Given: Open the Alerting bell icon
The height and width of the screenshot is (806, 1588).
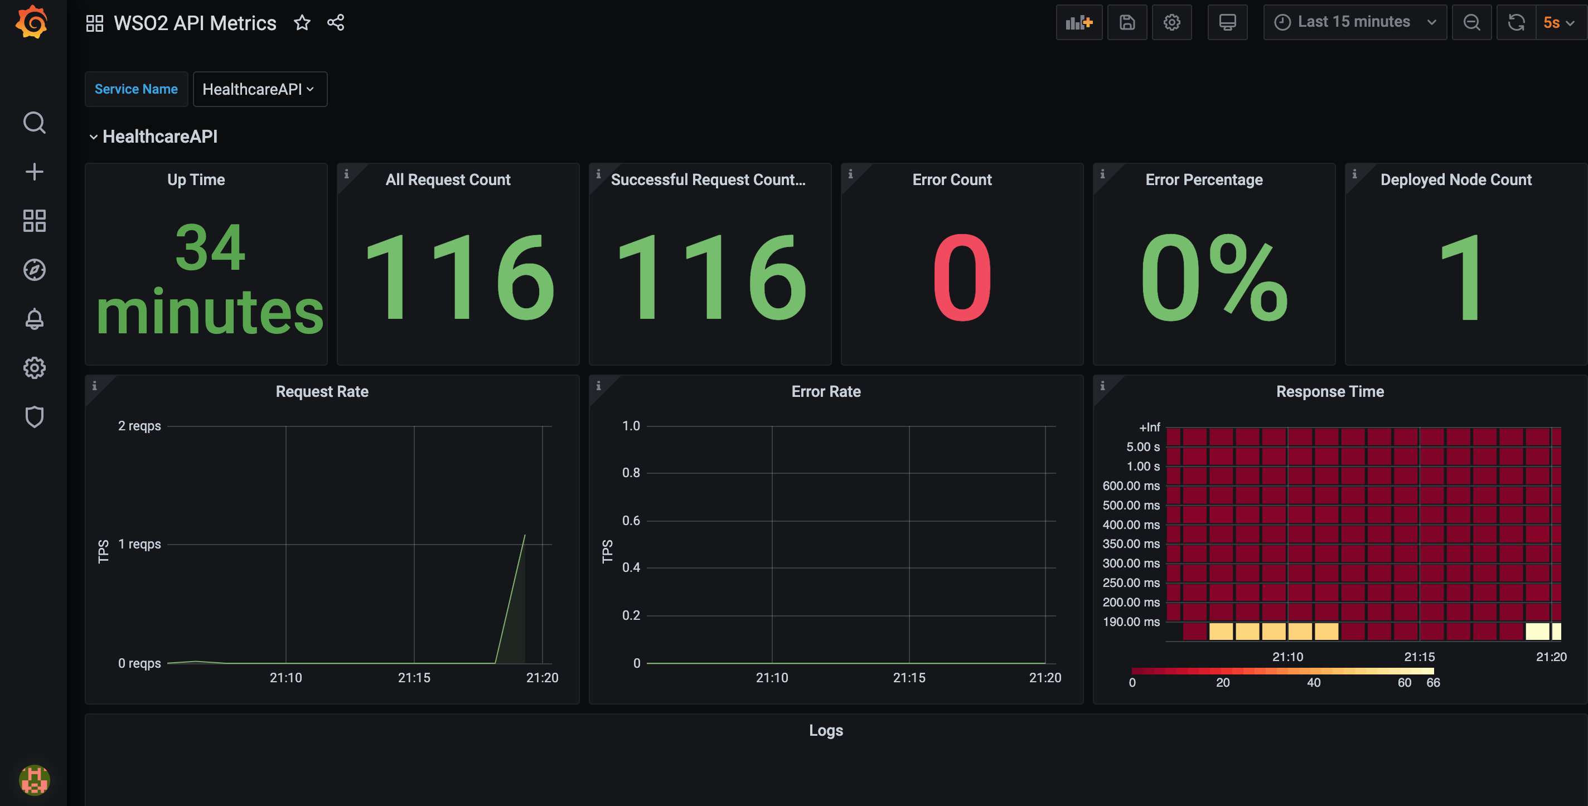Looking at the screenshot, I should click(34, 319).
